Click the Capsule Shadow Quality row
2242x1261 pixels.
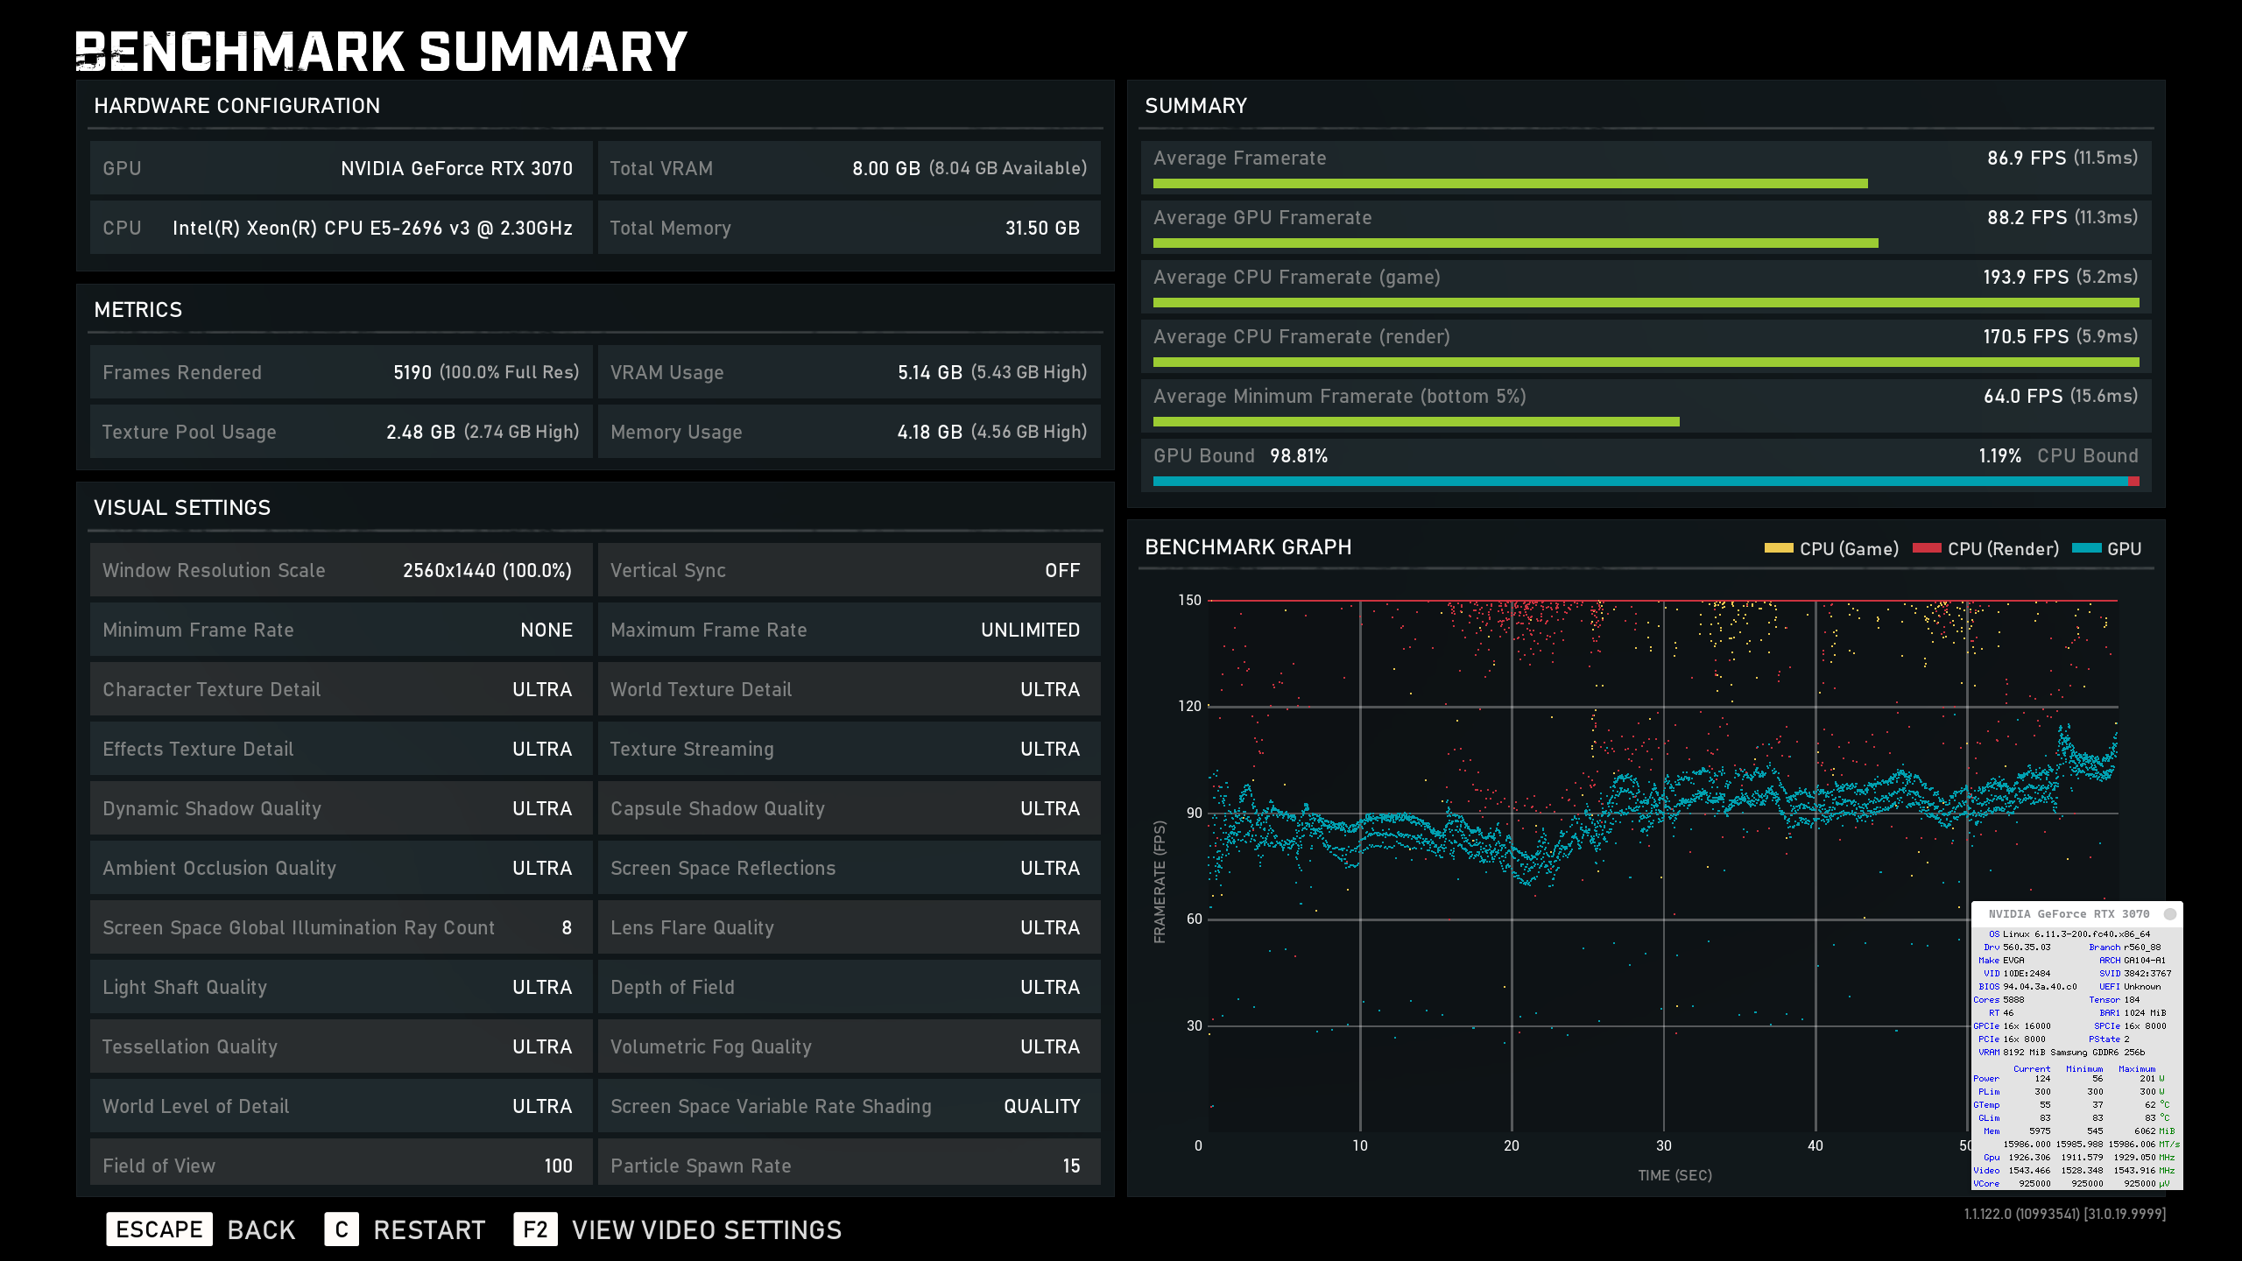coord(849,808)
